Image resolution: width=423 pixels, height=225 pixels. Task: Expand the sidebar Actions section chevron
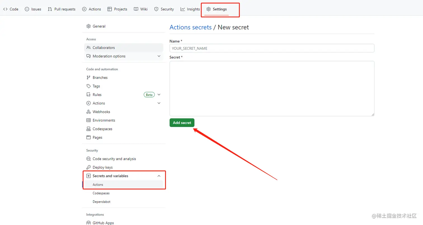(x=159, y=103)
